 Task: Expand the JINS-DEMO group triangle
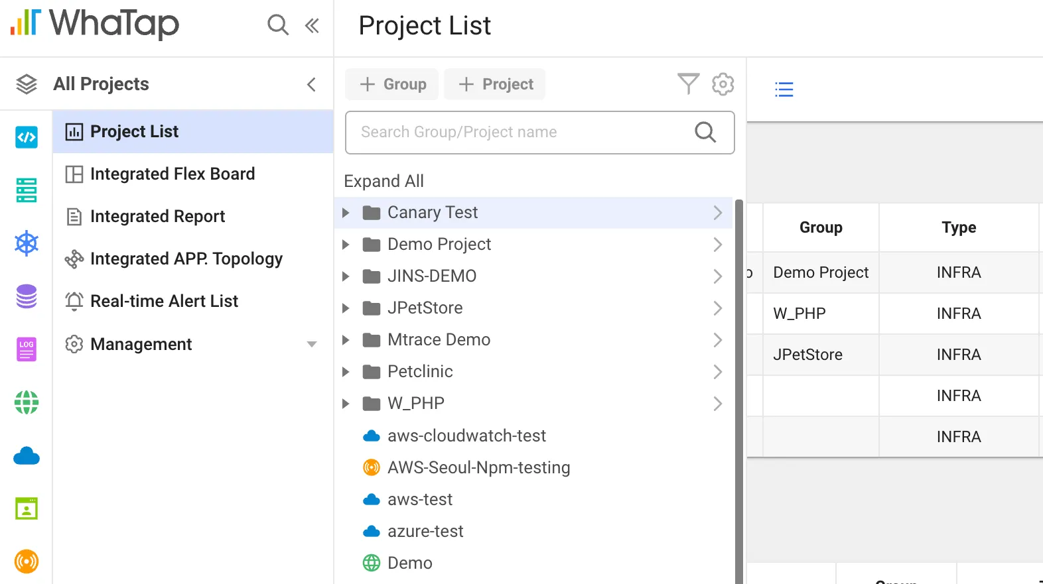[x=346, y=276]
